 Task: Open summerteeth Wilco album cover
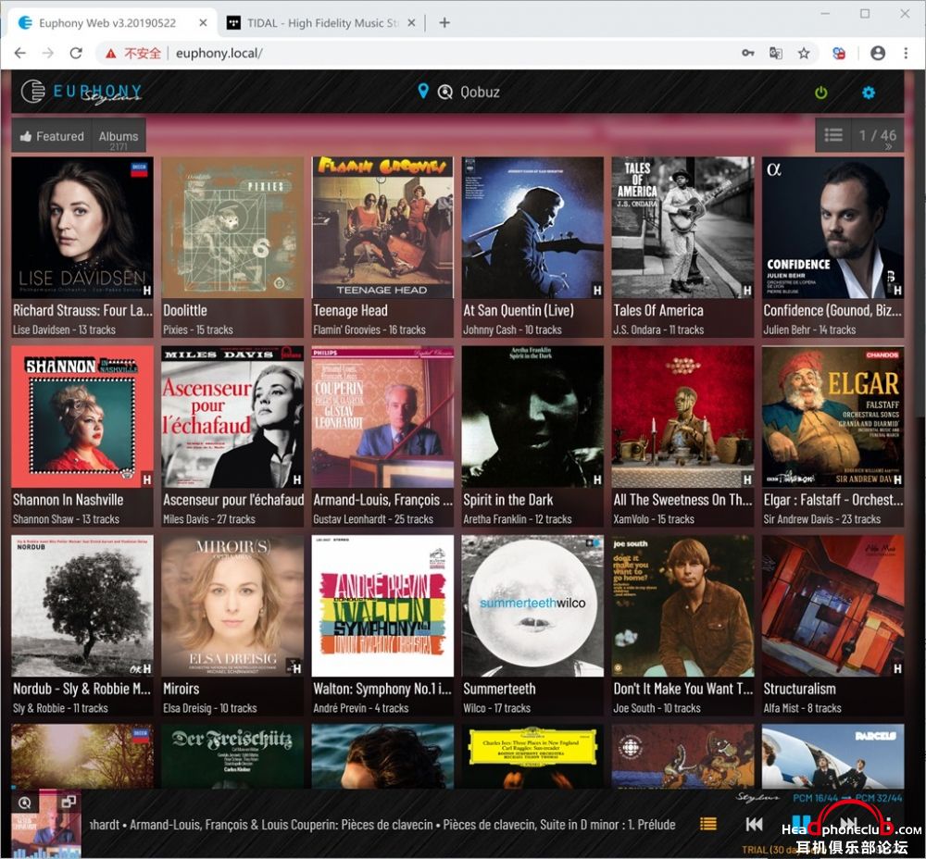coord(532,605)
